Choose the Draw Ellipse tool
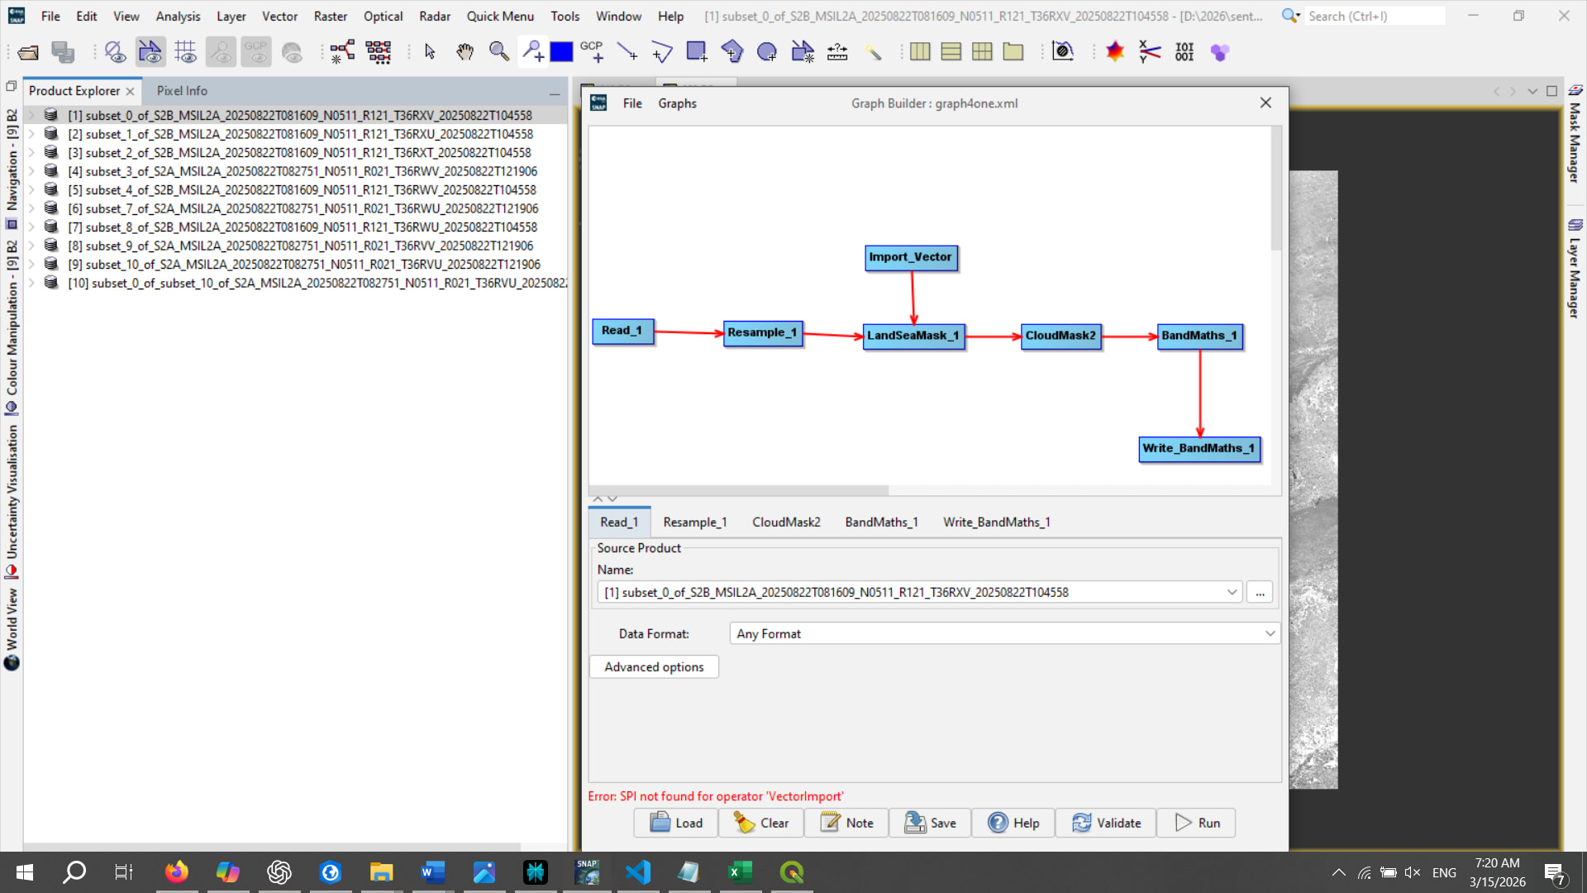The height and width of the screenshot is (893, 1587). pyautogui.click(x=767, y=52)
